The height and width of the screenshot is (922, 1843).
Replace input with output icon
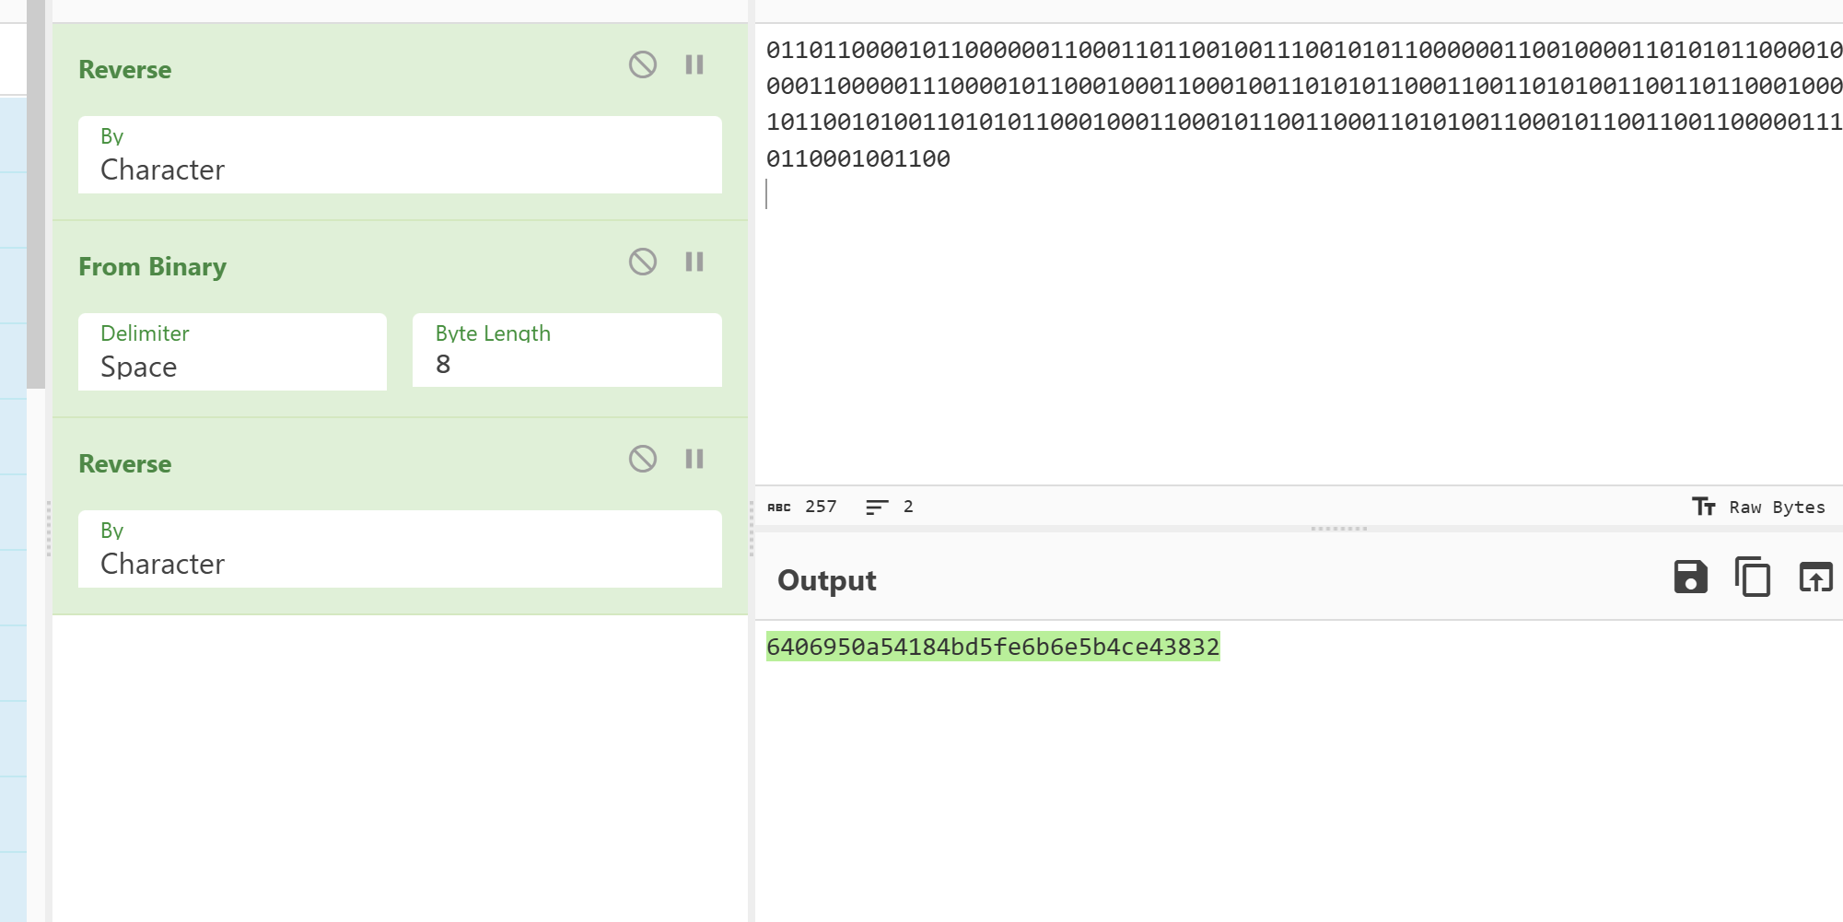tap(1815, 578)
